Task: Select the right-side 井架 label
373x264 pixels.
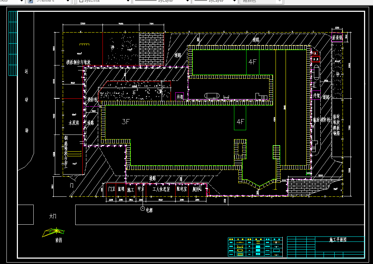Action: 316,96
